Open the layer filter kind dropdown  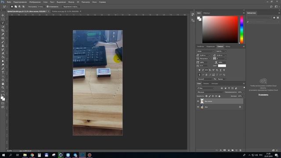tap(205, 88)
